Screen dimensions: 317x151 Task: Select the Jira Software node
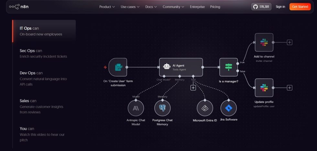pyautogui.click(x=229, y=108)
